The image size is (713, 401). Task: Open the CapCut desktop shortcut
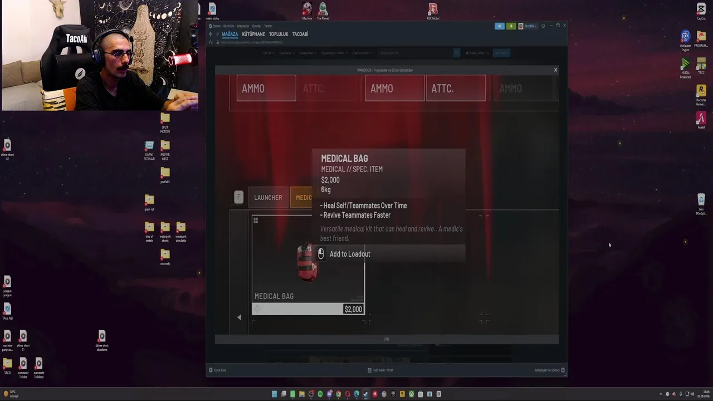[x=701, y=11]
